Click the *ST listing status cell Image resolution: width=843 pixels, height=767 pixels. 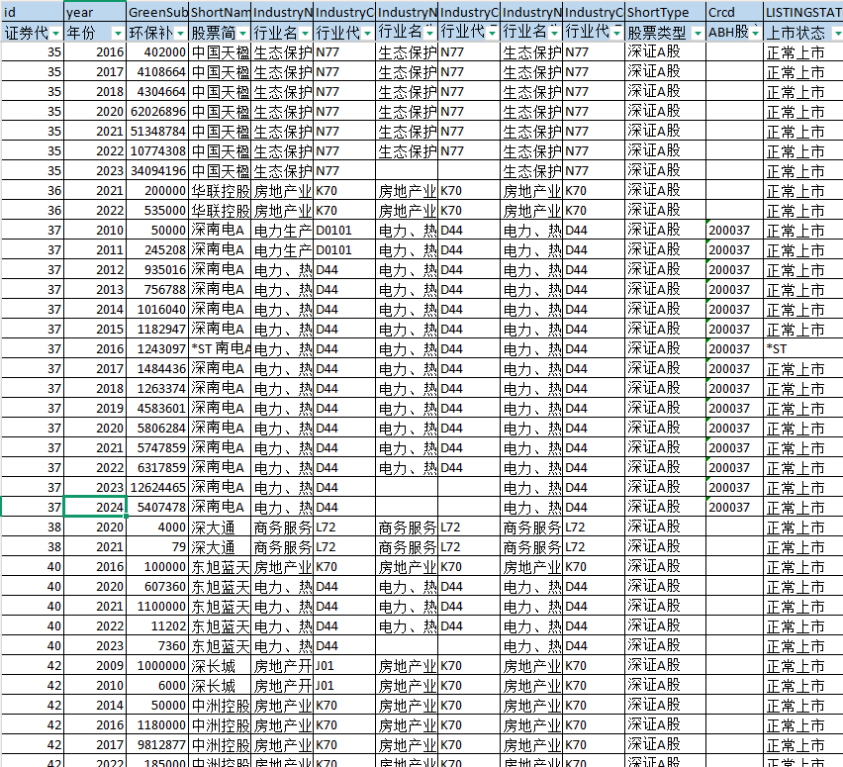click(x=802, y=349)
